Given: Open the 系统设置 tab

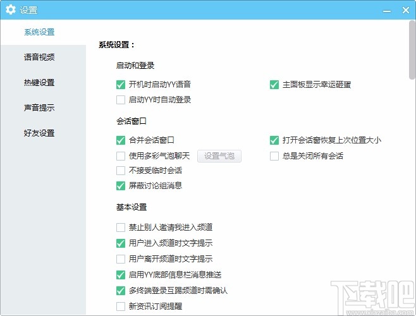Looking at the screenshot, I should coord(39,32).
